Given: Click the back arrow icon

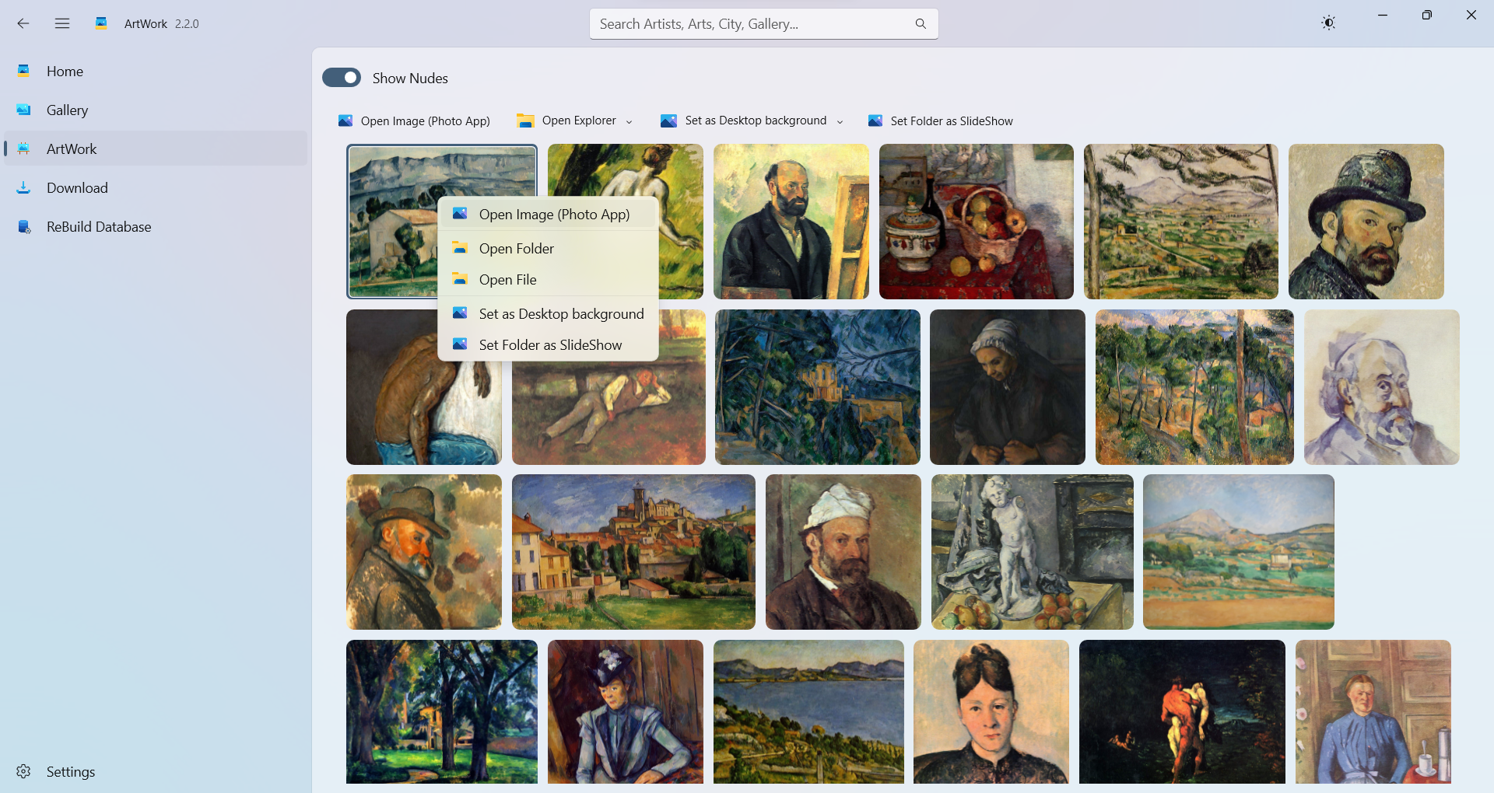Looking at the screenshot, I should [x=23, y=23].
